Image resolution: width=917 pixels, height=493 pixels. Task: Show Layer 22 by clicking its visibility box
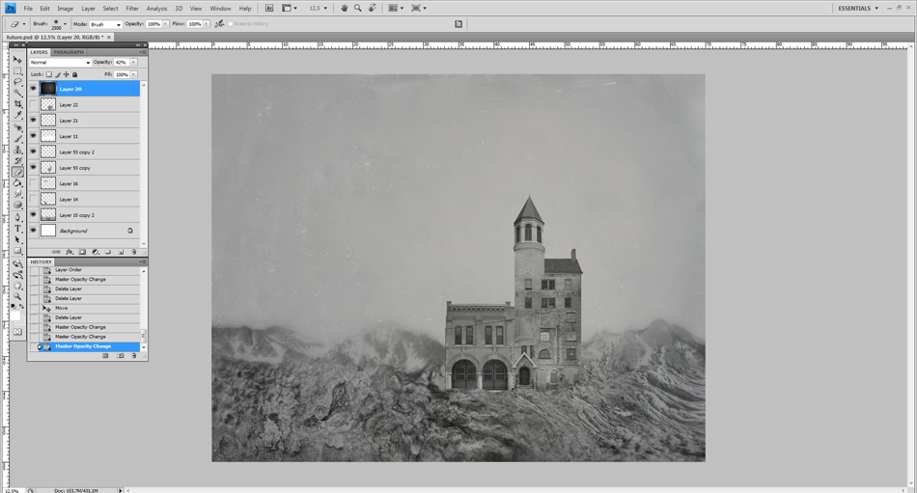pos(33,105)
